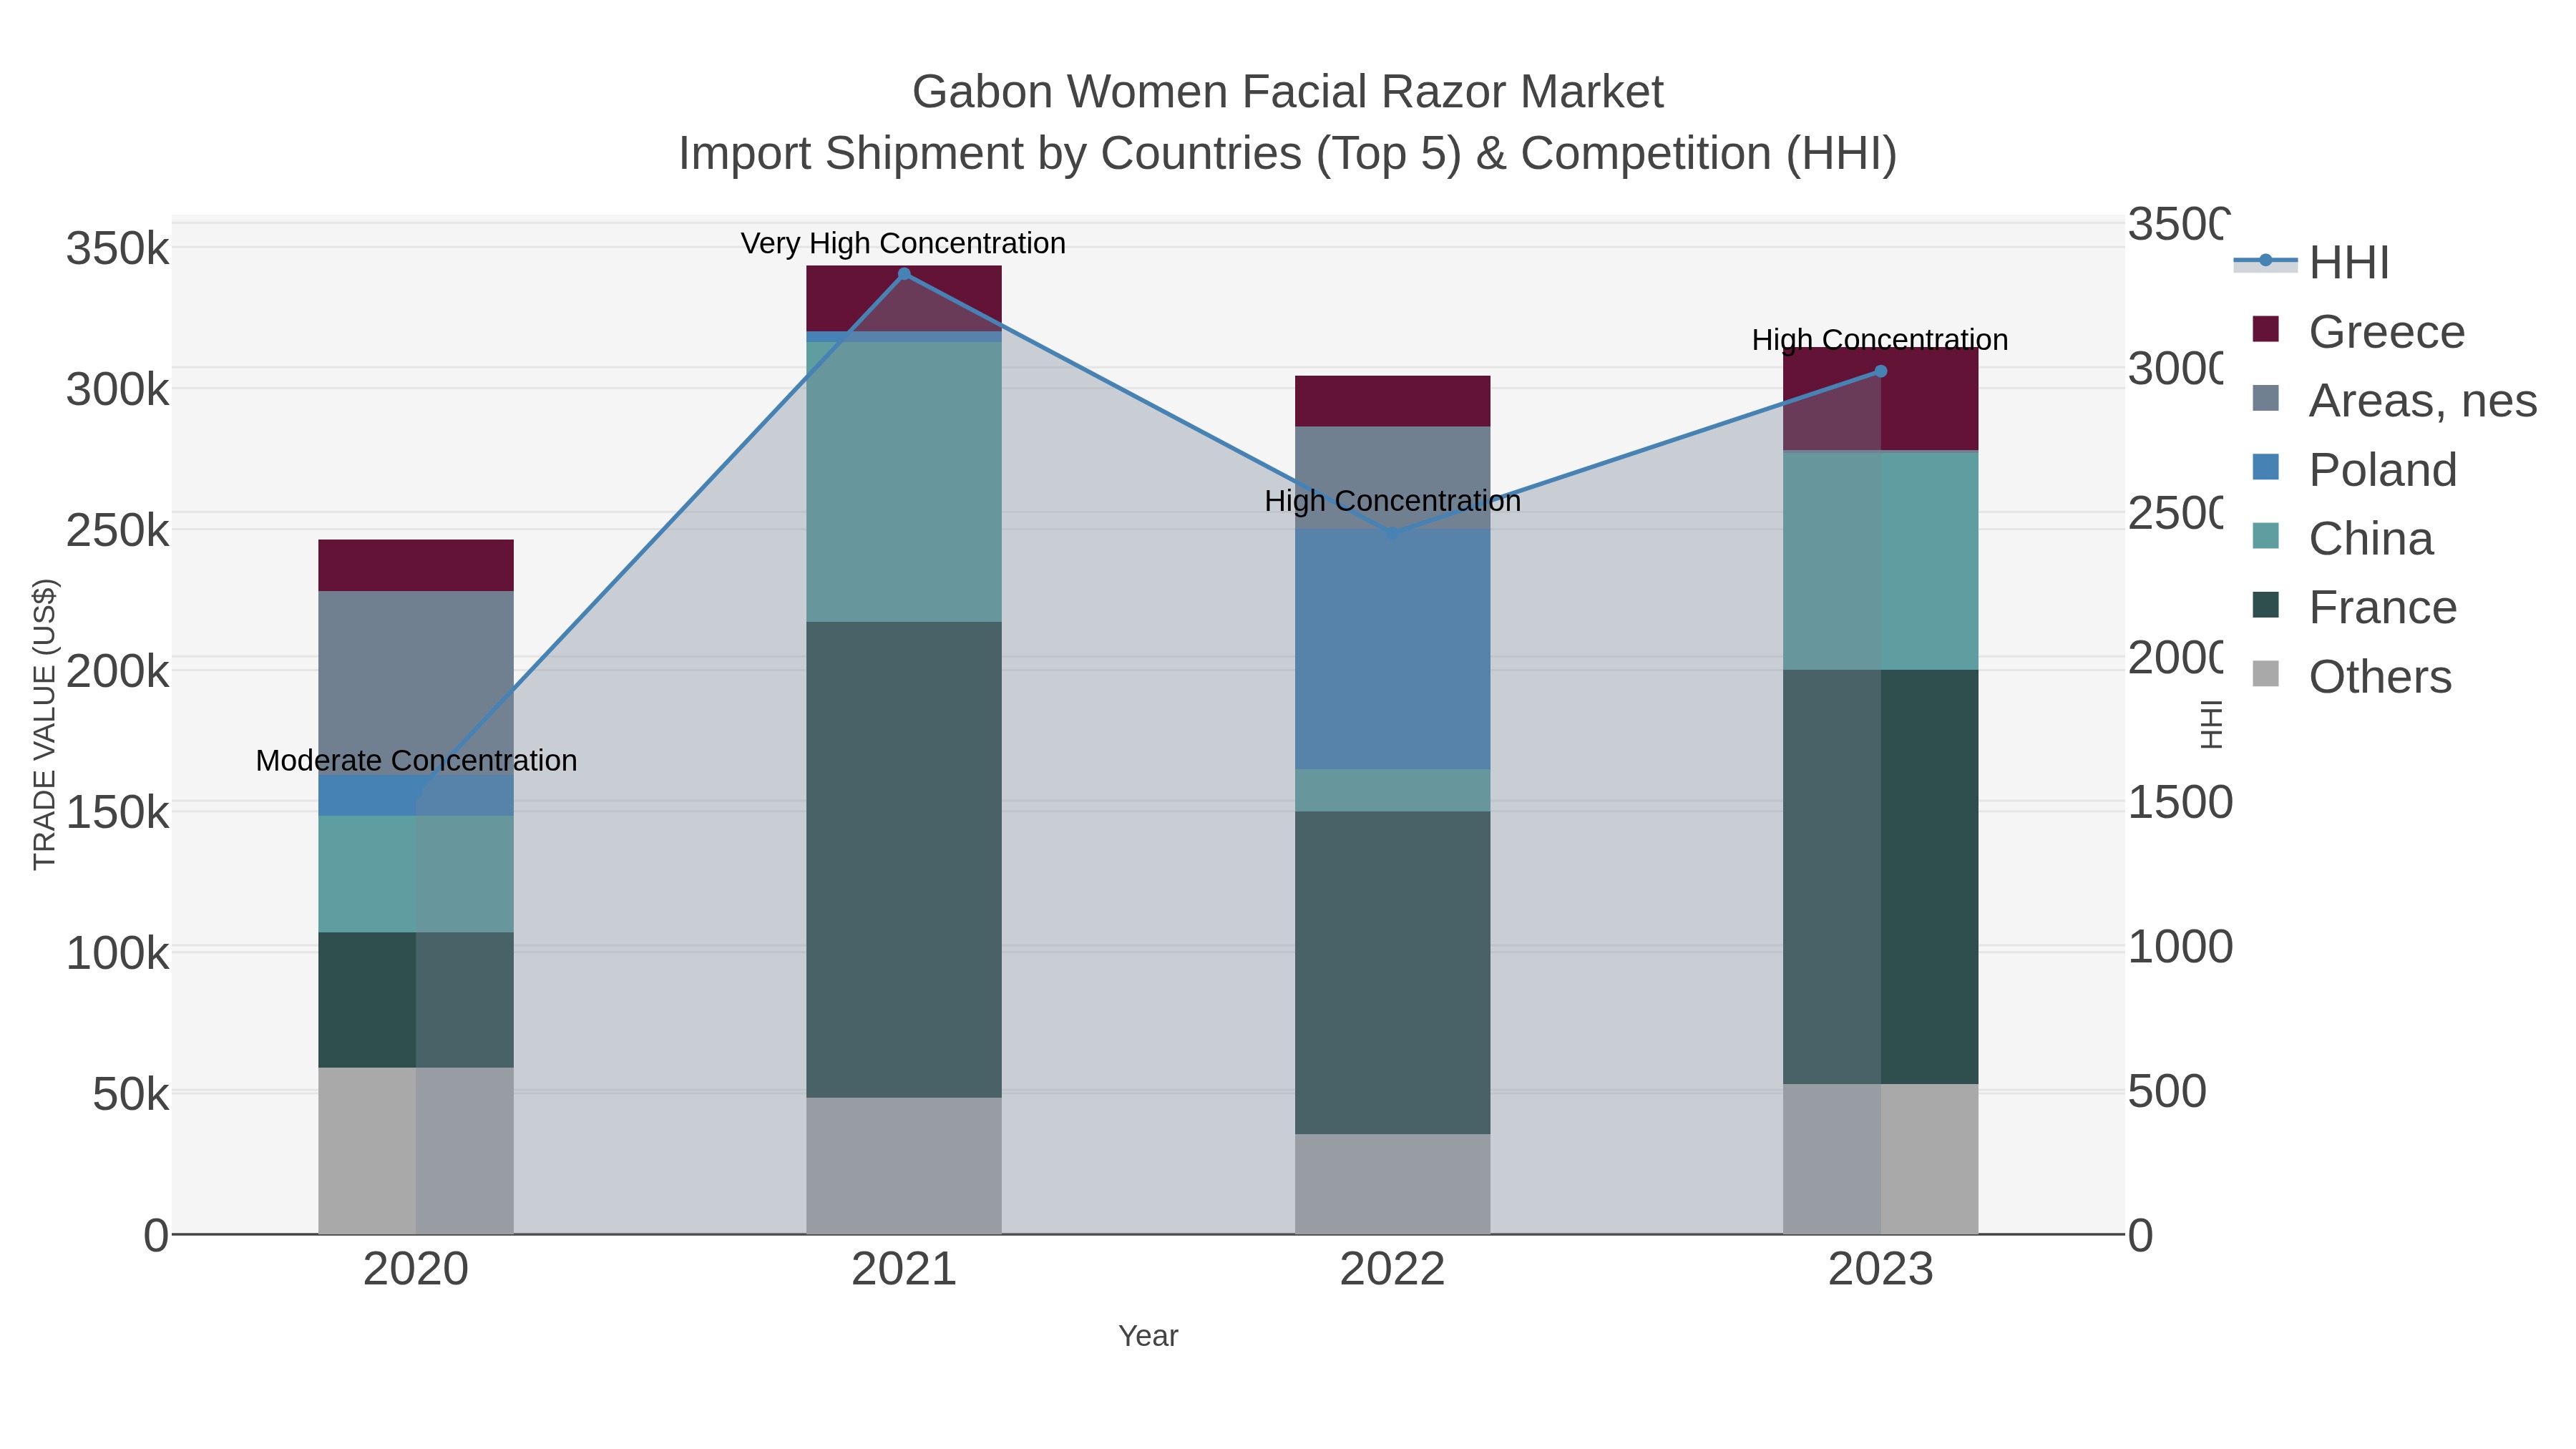The width and height of the screenshot is (2576, 1449).
Task: Click the HHI data point for 2021
Action: [x=904, y=274]
